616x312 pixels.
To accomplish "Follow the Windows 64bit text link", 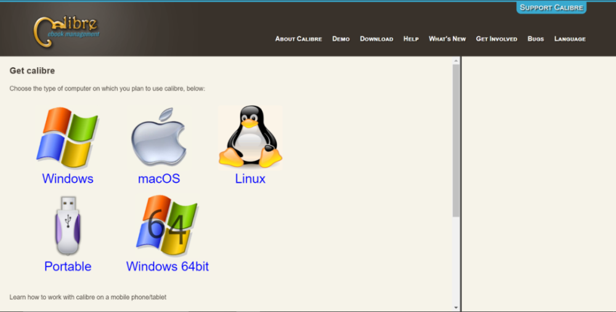I will point(168,266).
